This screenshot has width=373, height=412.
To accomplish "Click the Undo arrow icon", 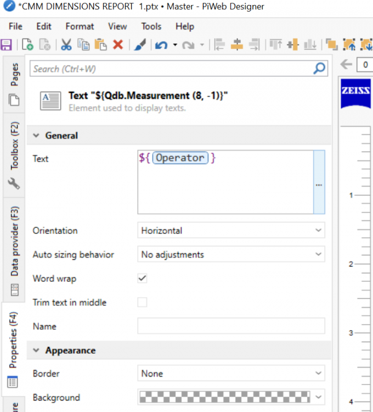I will [x=161, y=44].
